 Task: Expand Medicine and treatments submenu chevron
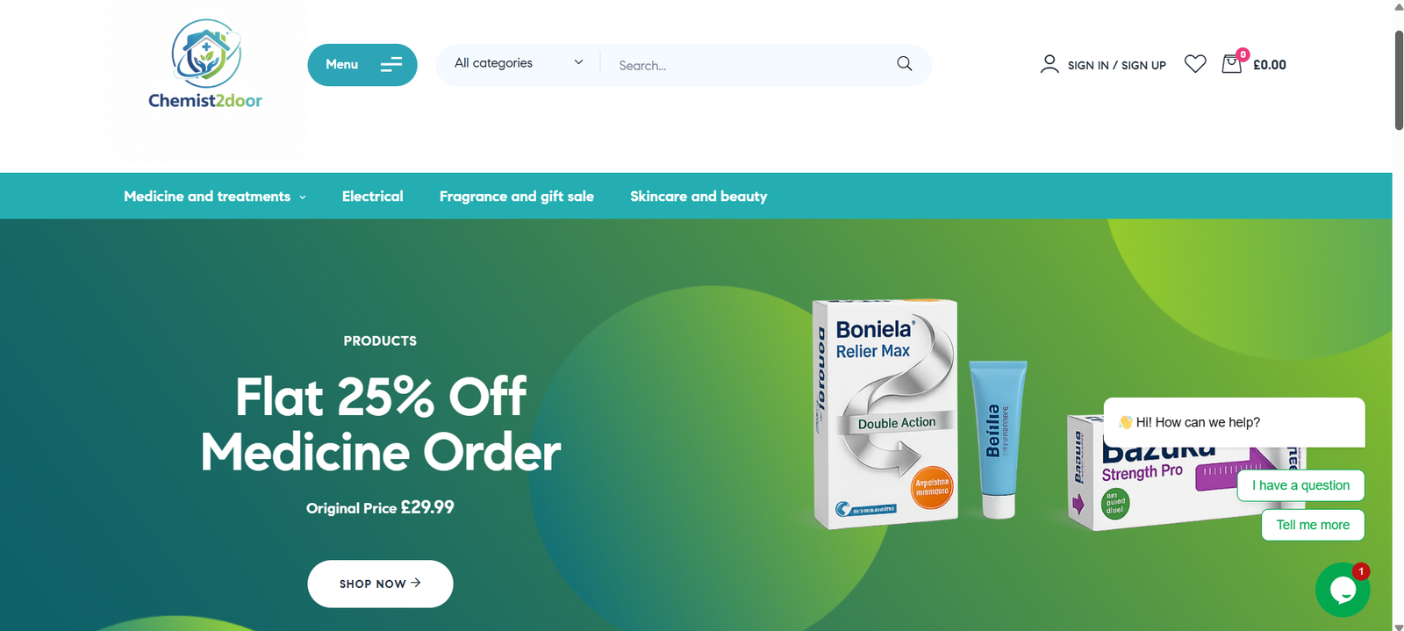point(303,197)
